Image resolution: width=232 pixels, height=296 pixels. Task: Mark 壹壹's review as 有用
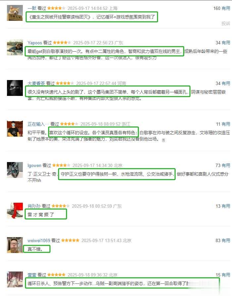[x=226, y=275]
